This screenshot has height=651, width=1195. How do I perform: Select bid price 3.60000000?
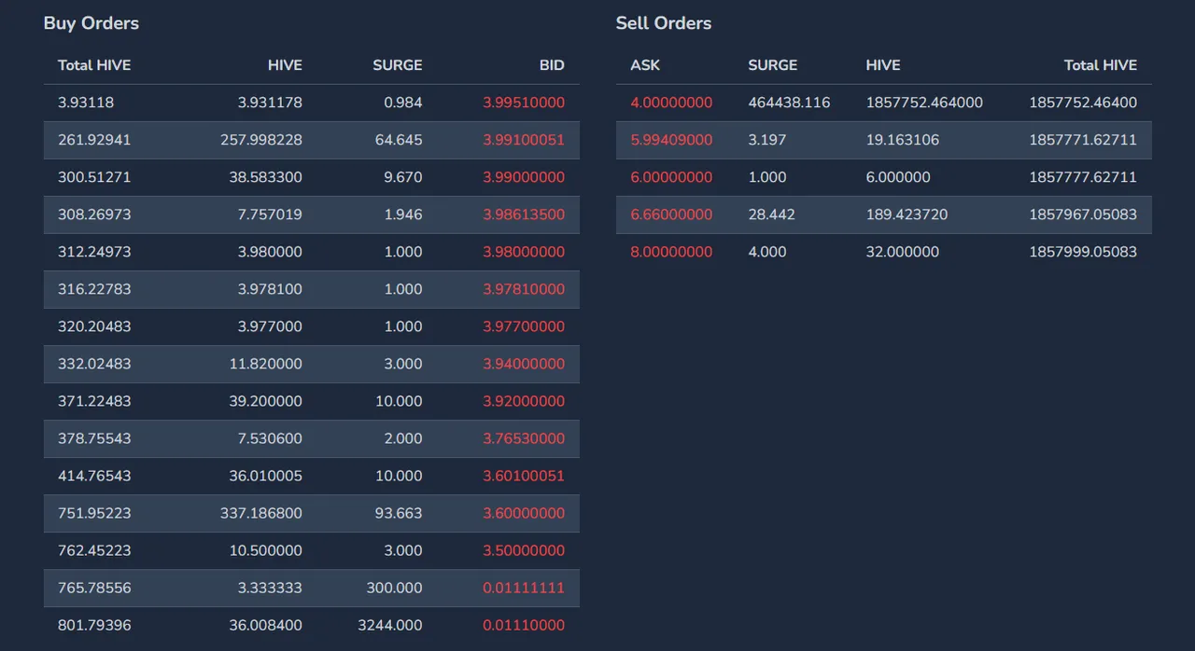524,513
